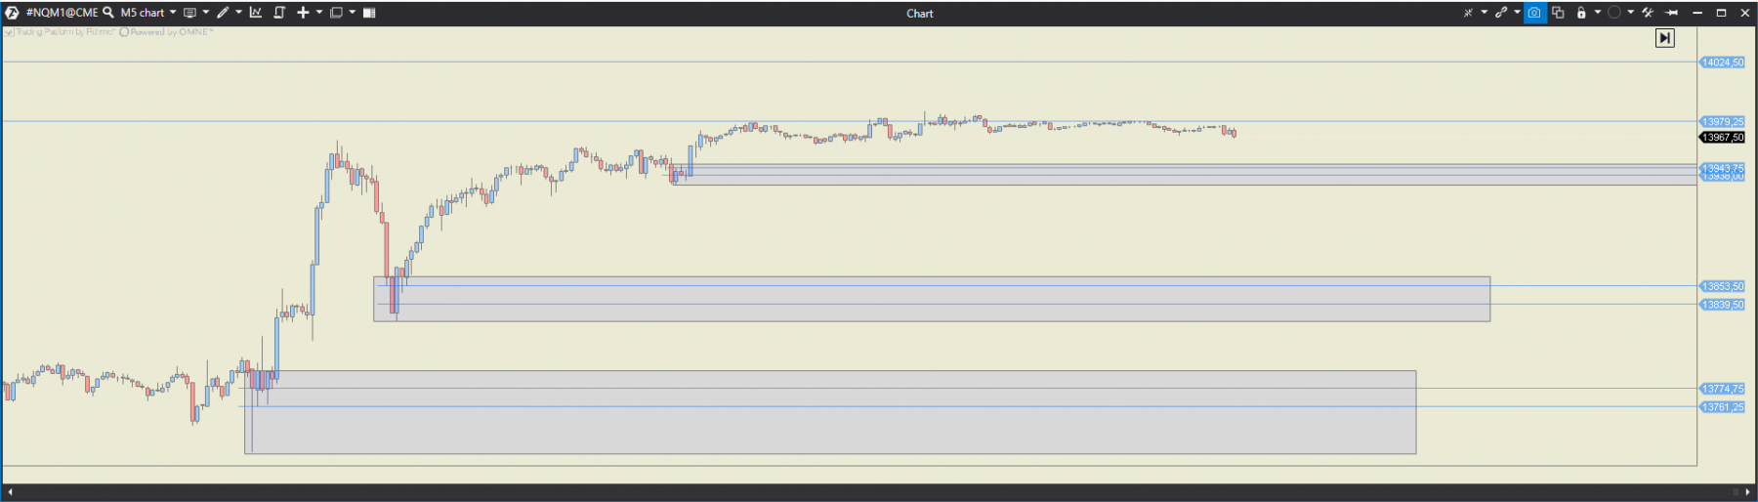Screen dimensions: 1758x502
Task: Click the scroll-to-latest-bar button on chart
Action: pos(1665,38)
